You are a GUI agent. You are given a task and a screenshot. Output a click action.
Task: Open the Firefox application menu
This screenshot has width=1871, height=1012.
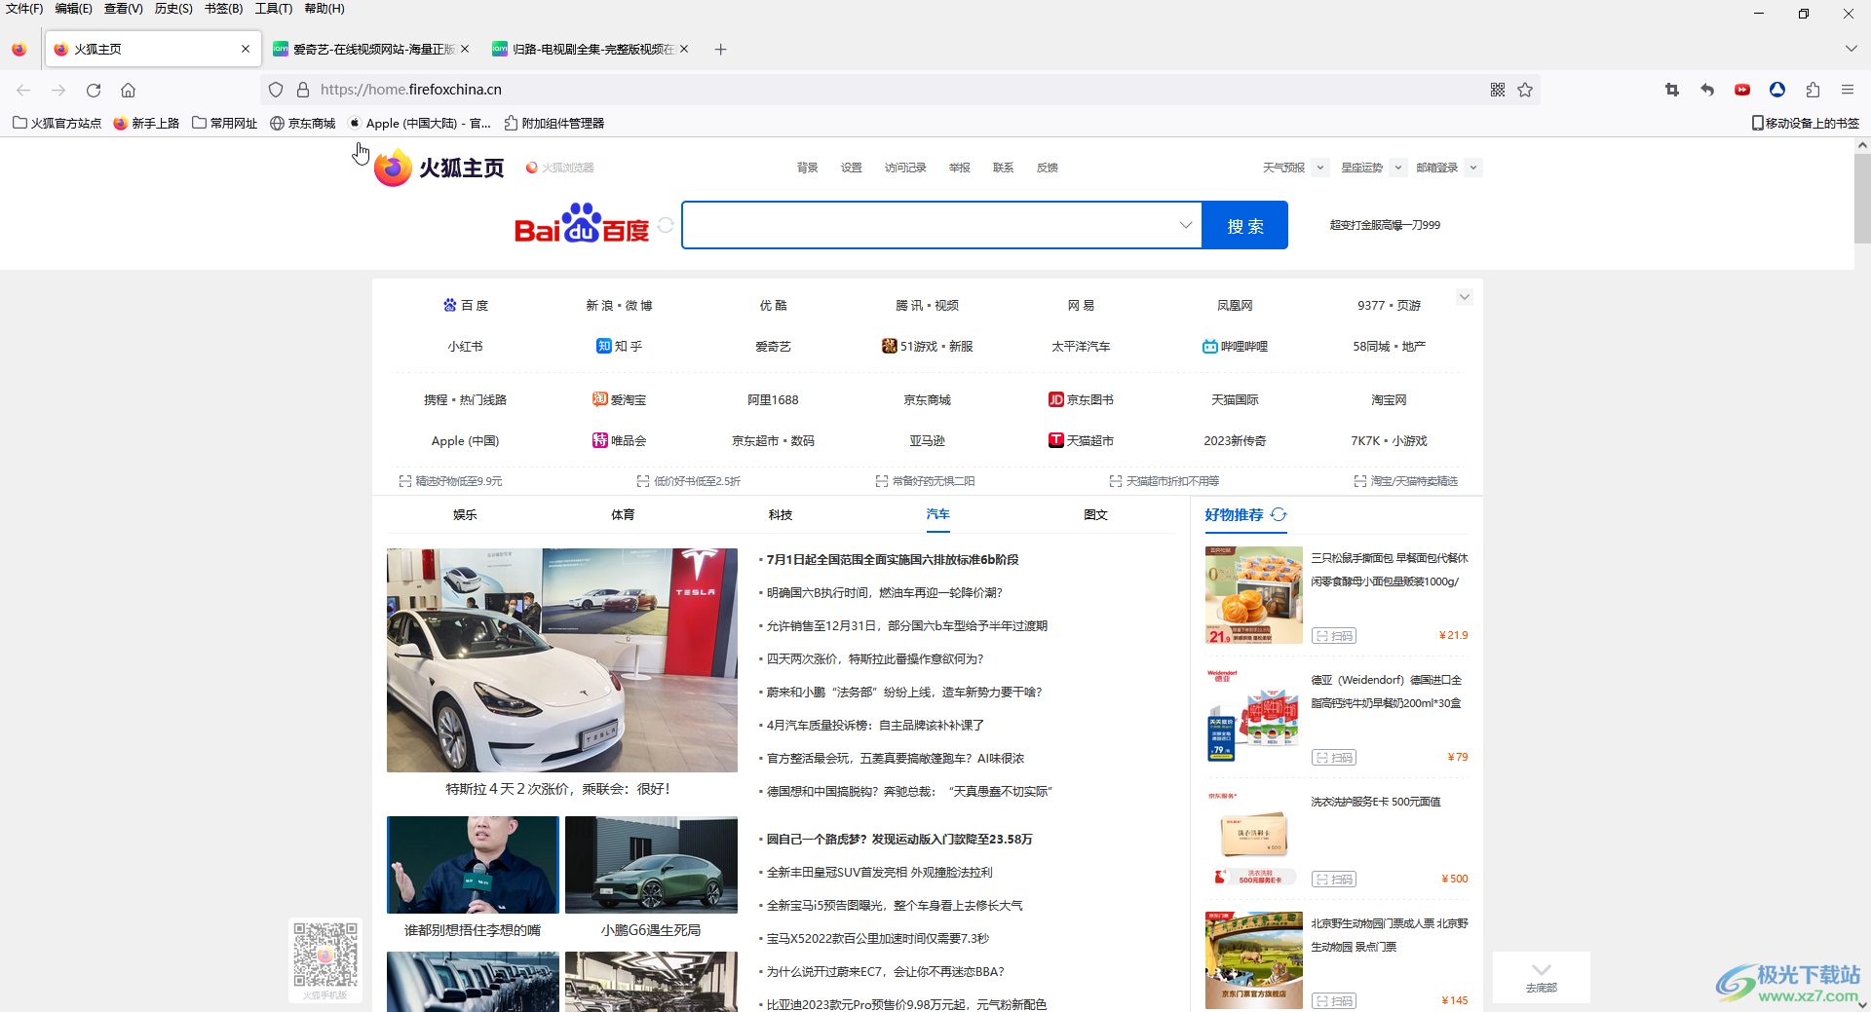point(1848,90)
